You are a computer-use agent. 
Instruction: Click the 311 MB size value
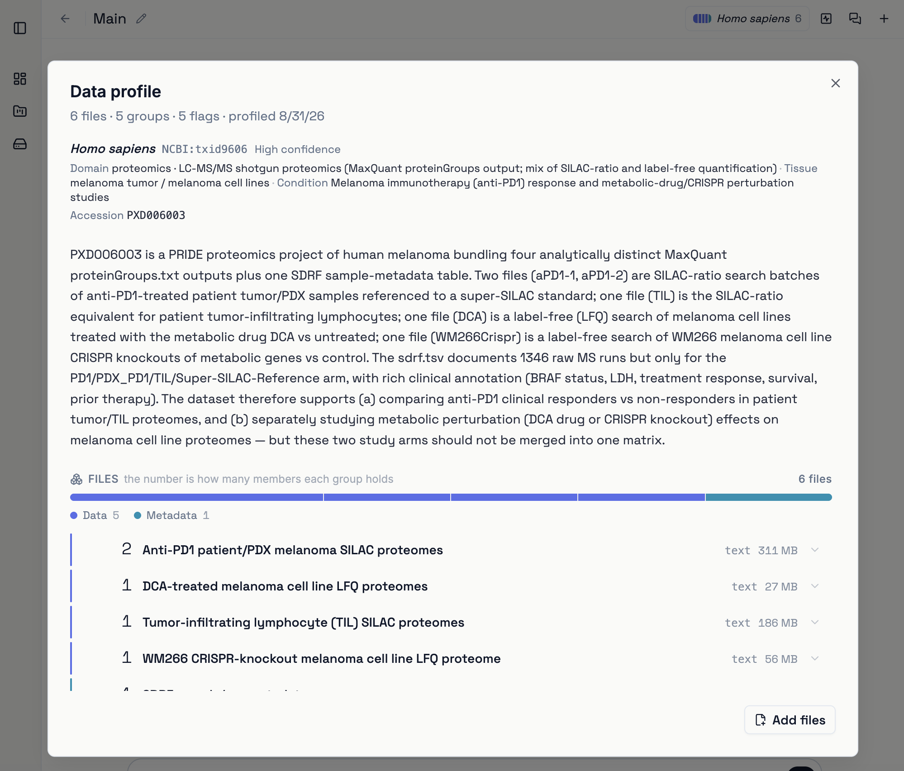click(778, 551)
